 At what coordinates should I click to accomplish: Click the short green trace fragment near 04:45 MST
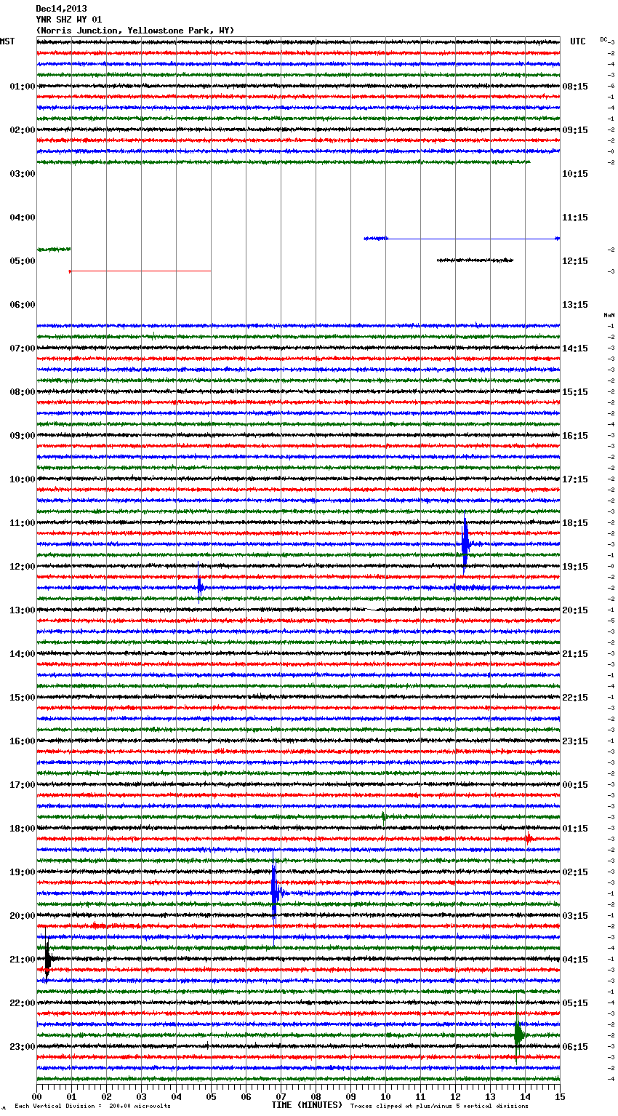[x=54, y=249]
